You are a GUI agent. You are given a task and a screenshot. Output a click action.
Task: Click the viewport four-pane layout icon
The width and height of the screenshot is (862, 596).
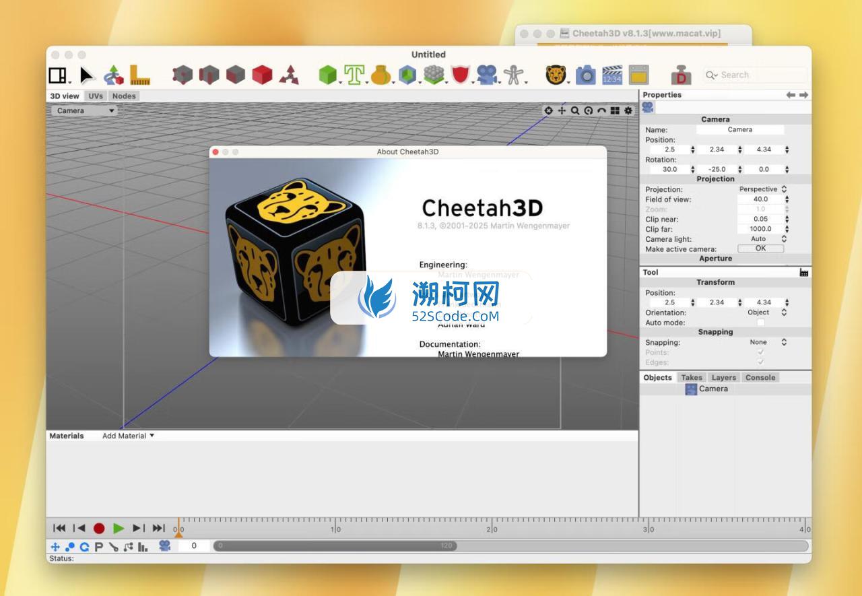pos(615,110)
